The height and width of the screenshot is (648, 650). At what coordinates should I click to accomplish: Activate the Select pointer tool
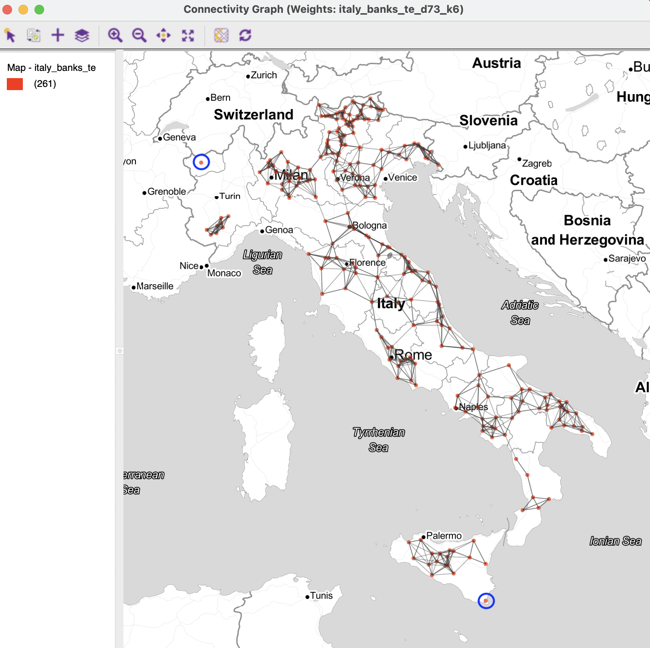10,35
